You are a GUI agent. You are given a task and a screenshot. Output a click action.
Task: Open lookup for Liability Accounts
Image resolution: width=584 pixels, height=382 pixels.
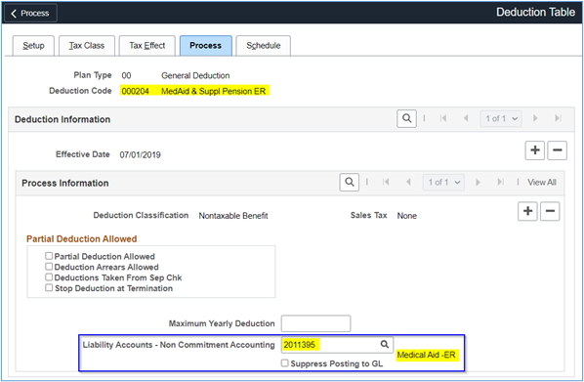[385, 344]
